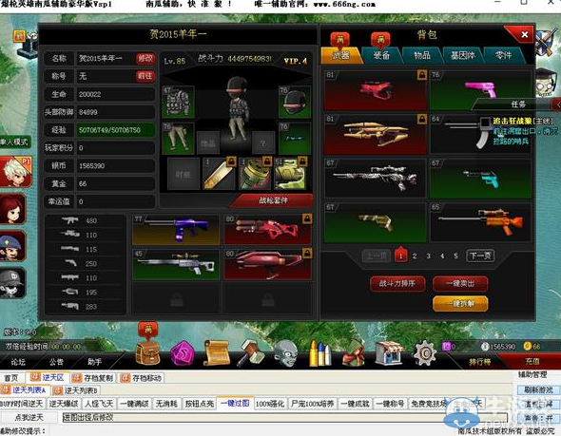Click the 一键卖出 sell-all button
The image size is (561, 436).
tap(460, 284)
